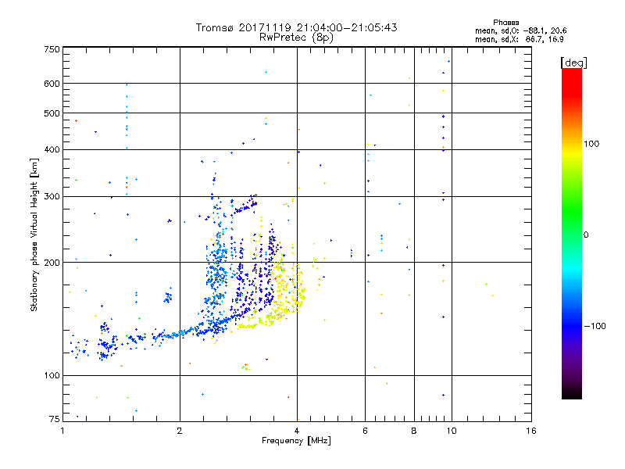625x469 pixels.
Task: Click the "Phases" heading at top right
Action: (505, 23)
